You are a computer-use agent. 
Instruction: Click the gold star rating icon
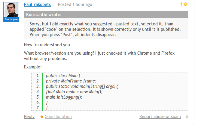click(186, 4)
